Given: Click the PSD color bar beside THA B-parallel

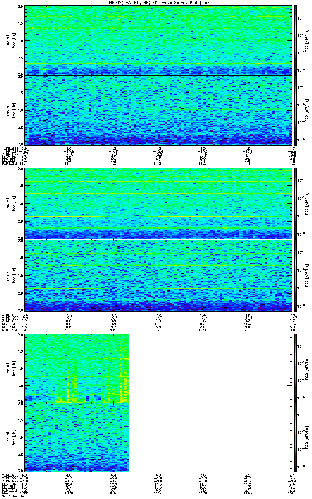Looking at the screenshot, I should (x=295, y=110).
